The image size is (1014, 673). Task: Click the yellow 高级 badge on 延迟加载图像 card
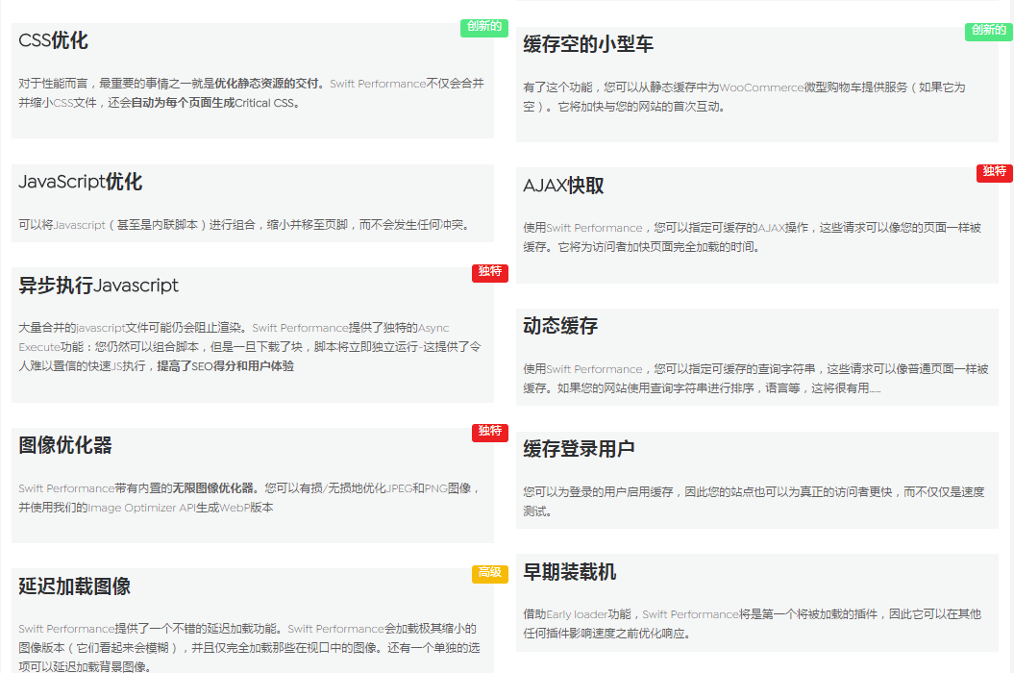pos(489,573)
